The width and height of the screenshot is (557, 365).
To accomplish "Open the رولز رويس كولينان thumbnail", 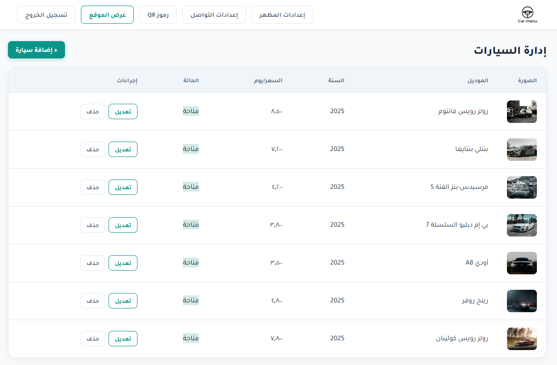I will [x=521, y=339].
